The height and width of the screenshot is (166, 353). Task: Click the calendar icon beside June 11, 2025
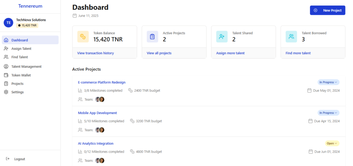(74, 16)
